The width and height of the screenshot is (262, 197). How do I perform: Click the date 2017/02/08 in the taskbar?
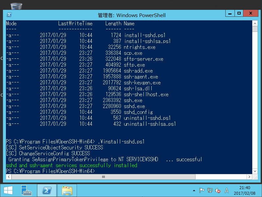pyautogui.click(x=245, y=193)
